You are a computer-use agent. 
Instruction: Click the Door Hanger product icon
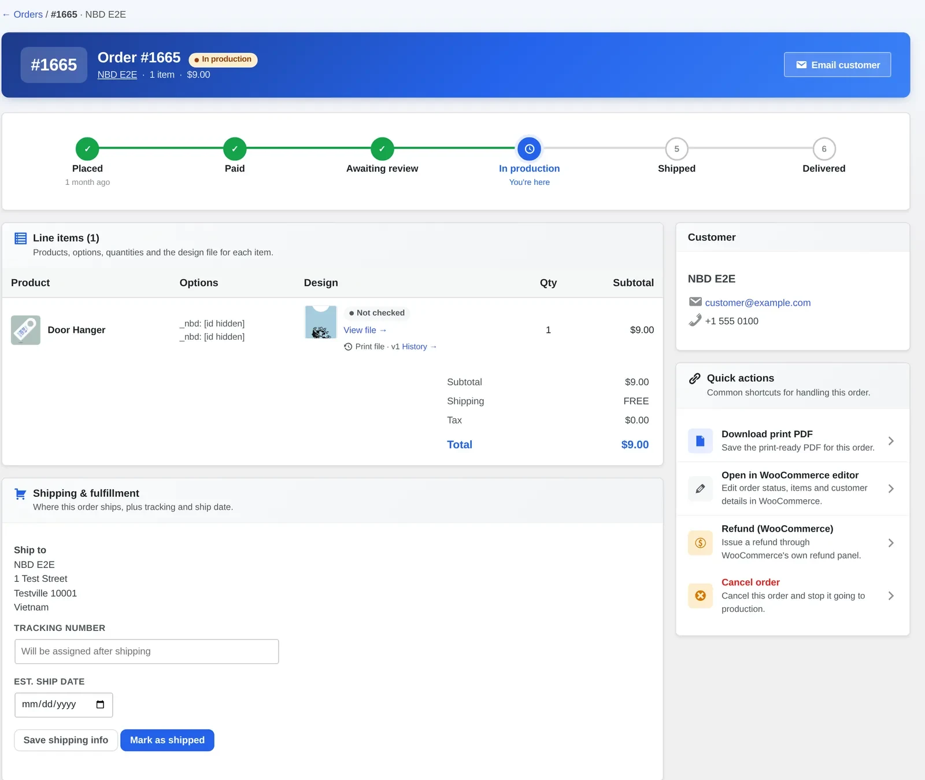pyautogui.click(x=25, y=330)
